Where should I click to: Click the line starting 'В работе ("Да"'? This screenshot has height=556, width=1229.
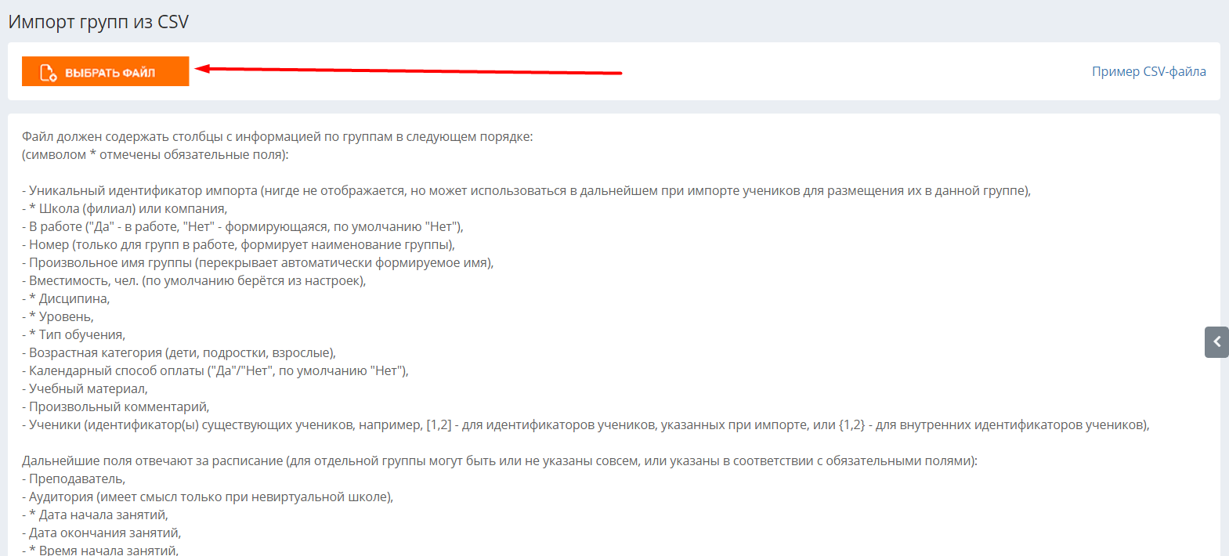[243, 226]
